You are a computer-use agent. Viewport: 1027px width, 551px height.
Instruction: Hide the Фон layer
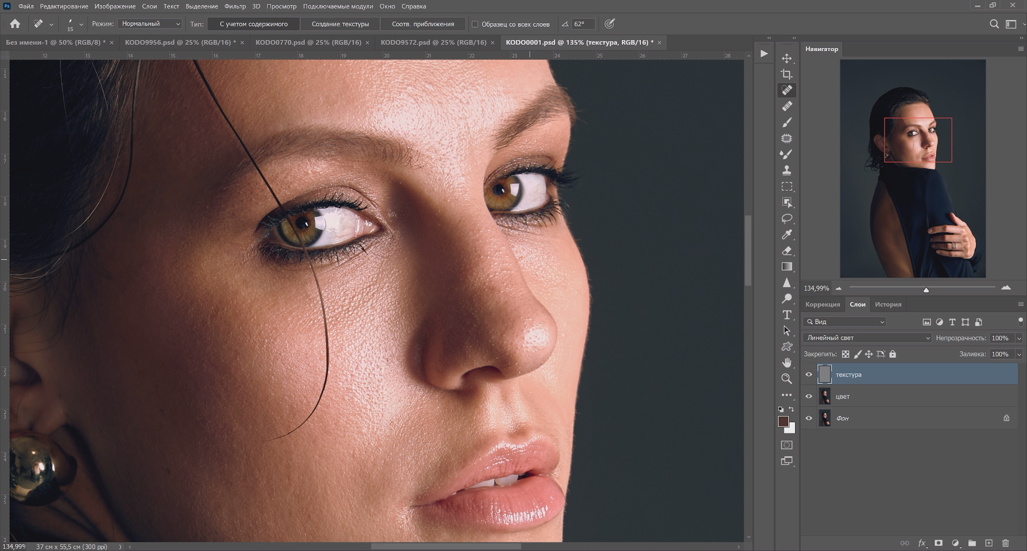pyautogui.click(x=809, y=418)
